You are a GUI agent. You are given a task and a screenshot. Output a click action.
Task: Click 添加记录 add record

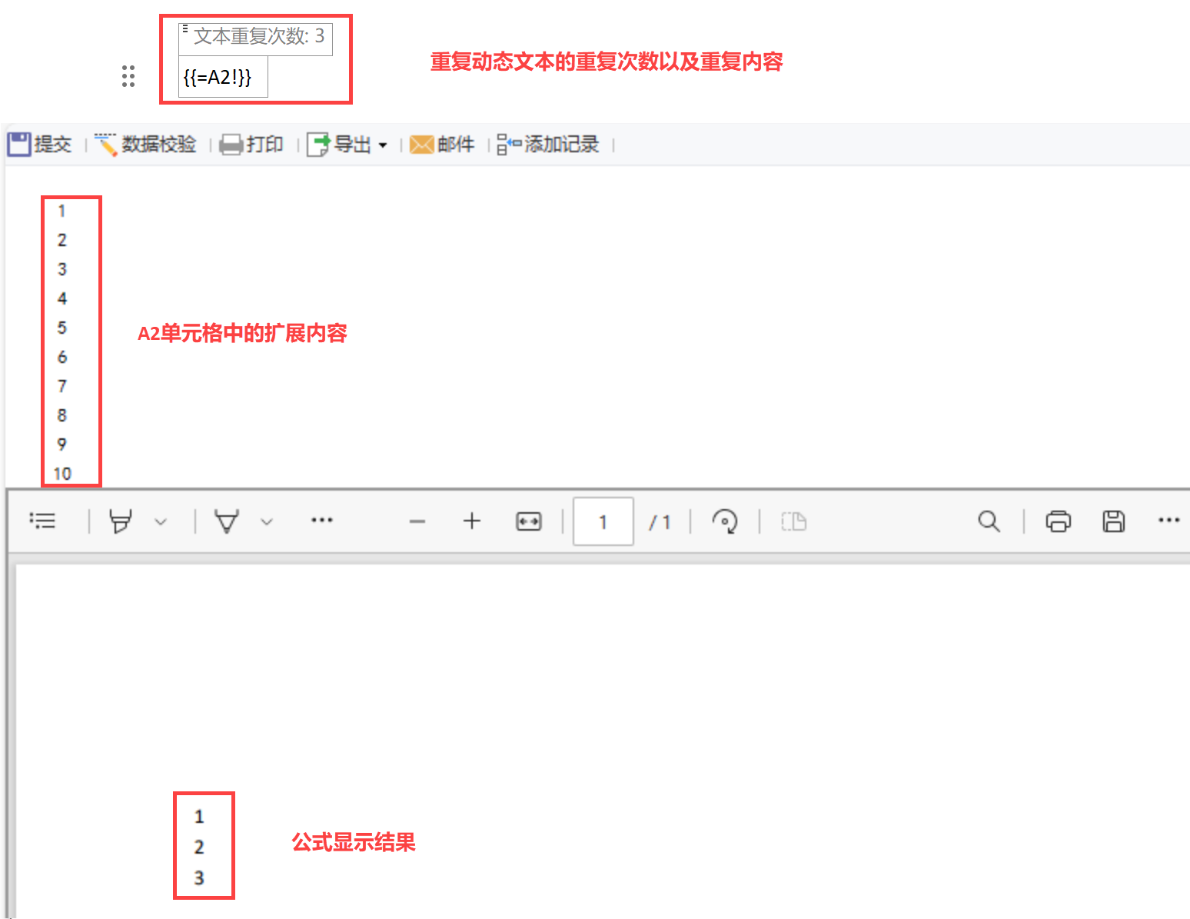(x=547, y=144)
